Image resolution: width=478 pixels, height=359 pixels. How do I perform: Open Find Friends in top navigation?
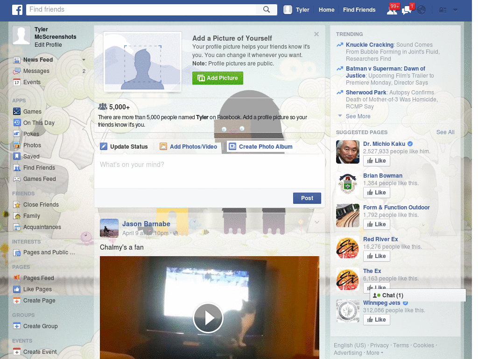[x=359, y=10]
